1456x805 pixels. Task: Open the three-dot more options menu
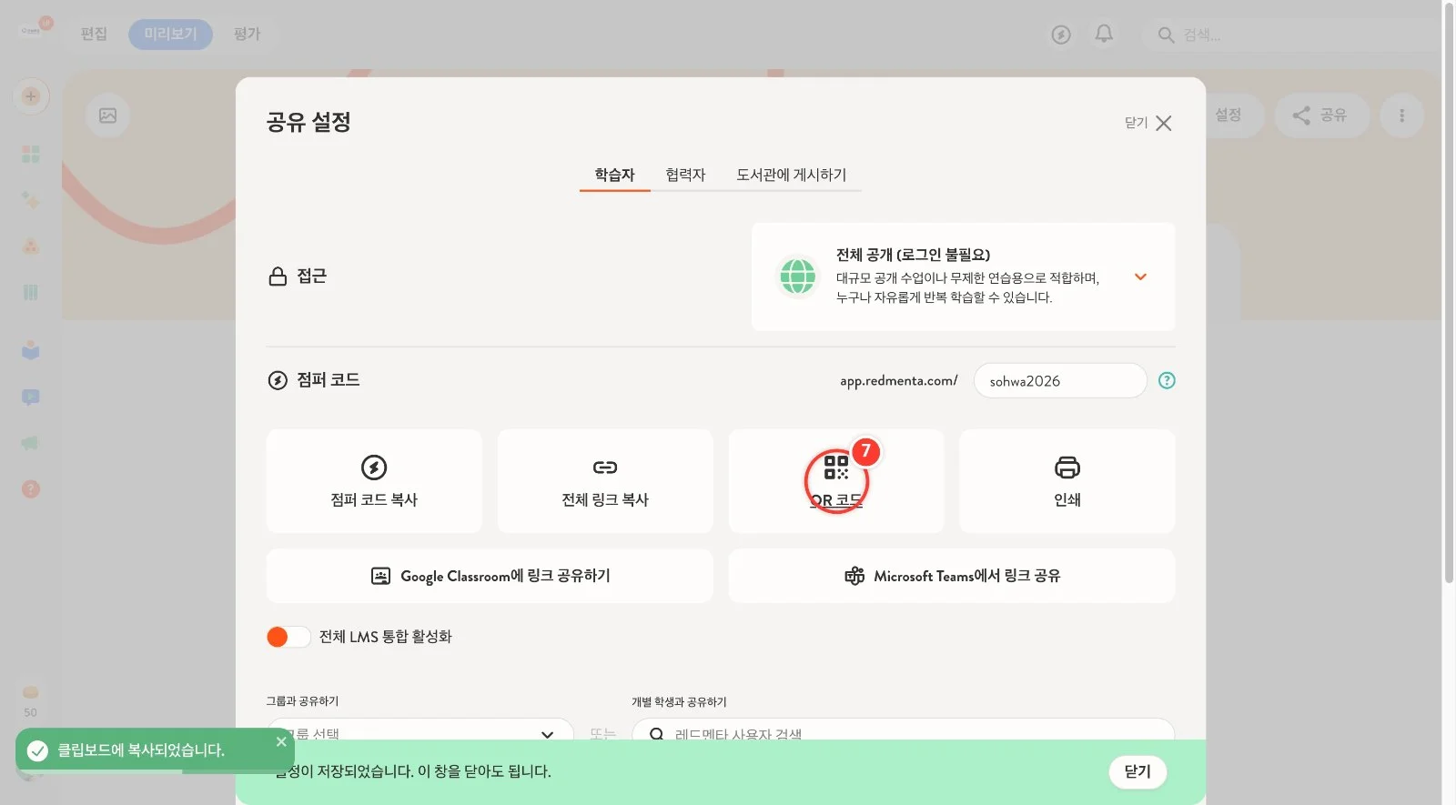click(1401, 116)
